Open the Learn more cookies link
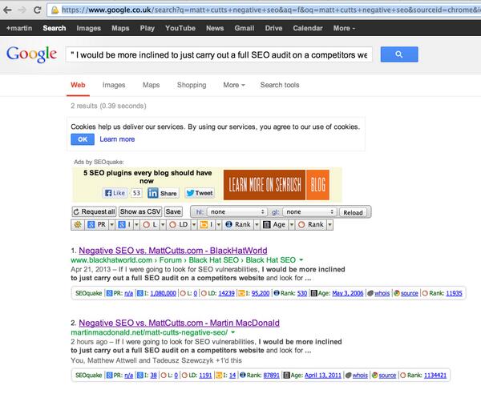This screenshot has height=402, width=481. click(117, 139)
